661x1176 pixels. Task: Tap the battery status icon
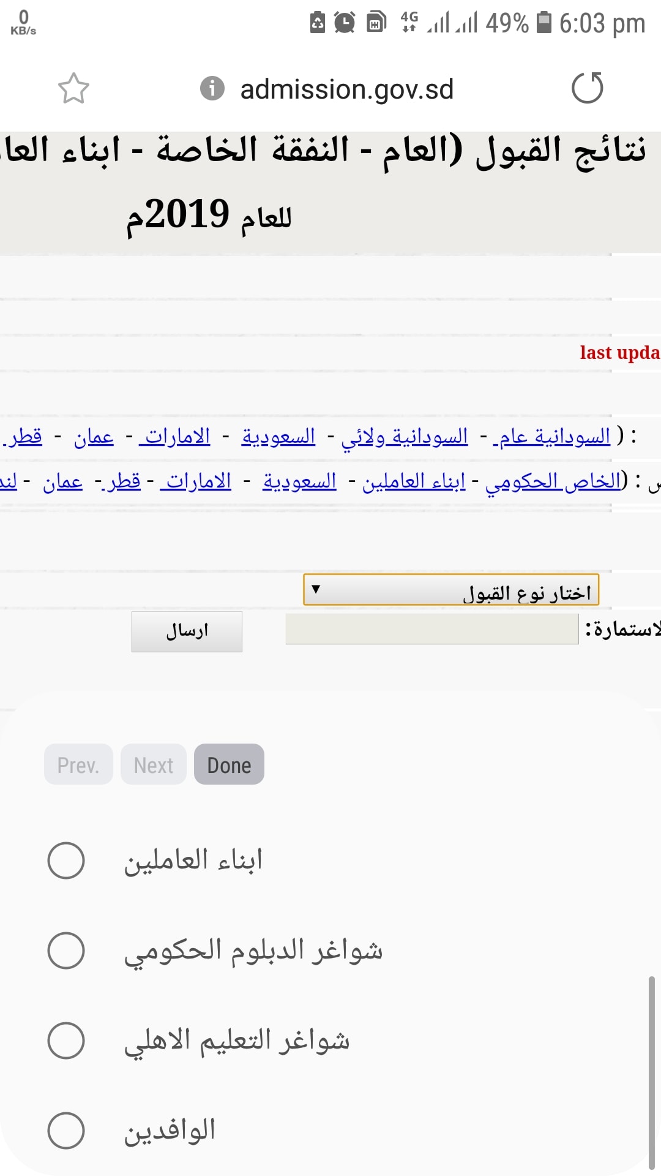click(544, 23)
